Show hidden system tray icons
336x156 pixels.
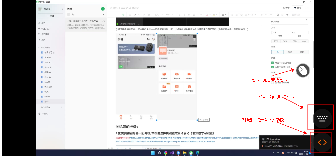tap(273, 153)
